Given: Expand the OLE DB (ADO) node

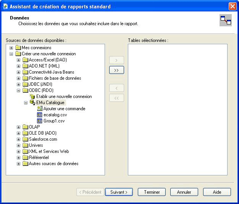Looking at the screenshot, I should pos(18,133).
